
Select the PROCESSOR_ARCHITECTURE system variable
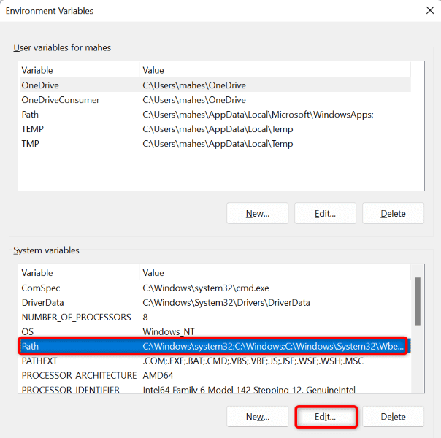(215, 375)
